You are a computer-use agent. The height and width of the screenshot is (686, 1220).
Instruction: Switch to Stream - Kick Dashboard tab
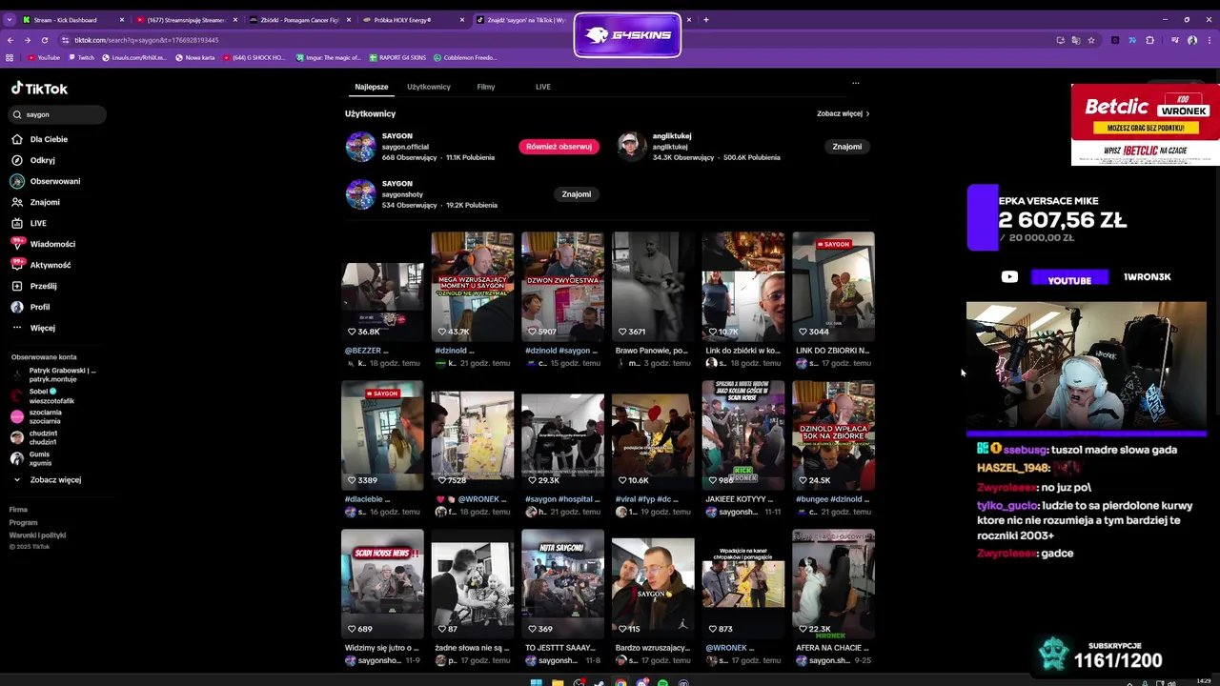71,20
